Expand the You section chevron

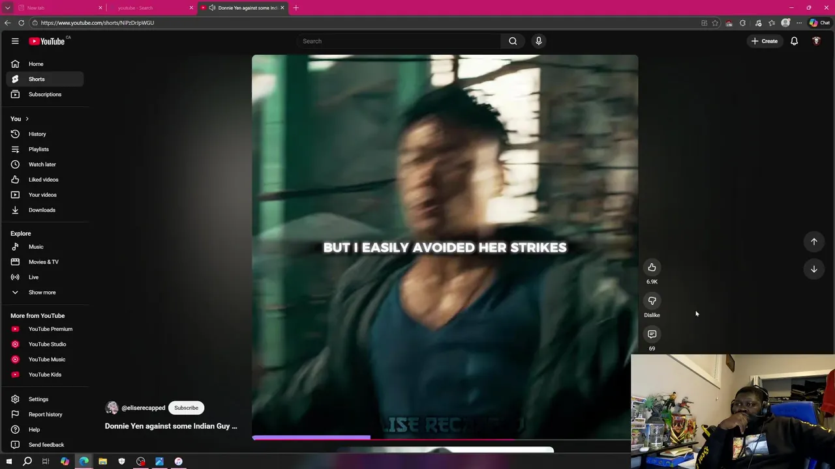[27, 119]
